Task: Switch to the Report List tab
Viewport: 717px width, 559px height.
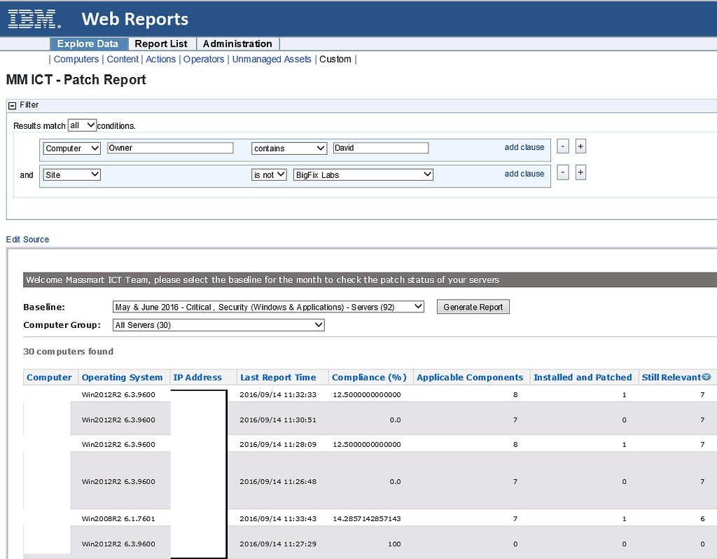Action: [162, 43]
